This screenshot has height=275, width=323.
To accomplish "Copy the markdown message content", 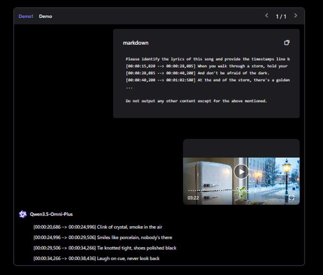I will pos(287,42).
